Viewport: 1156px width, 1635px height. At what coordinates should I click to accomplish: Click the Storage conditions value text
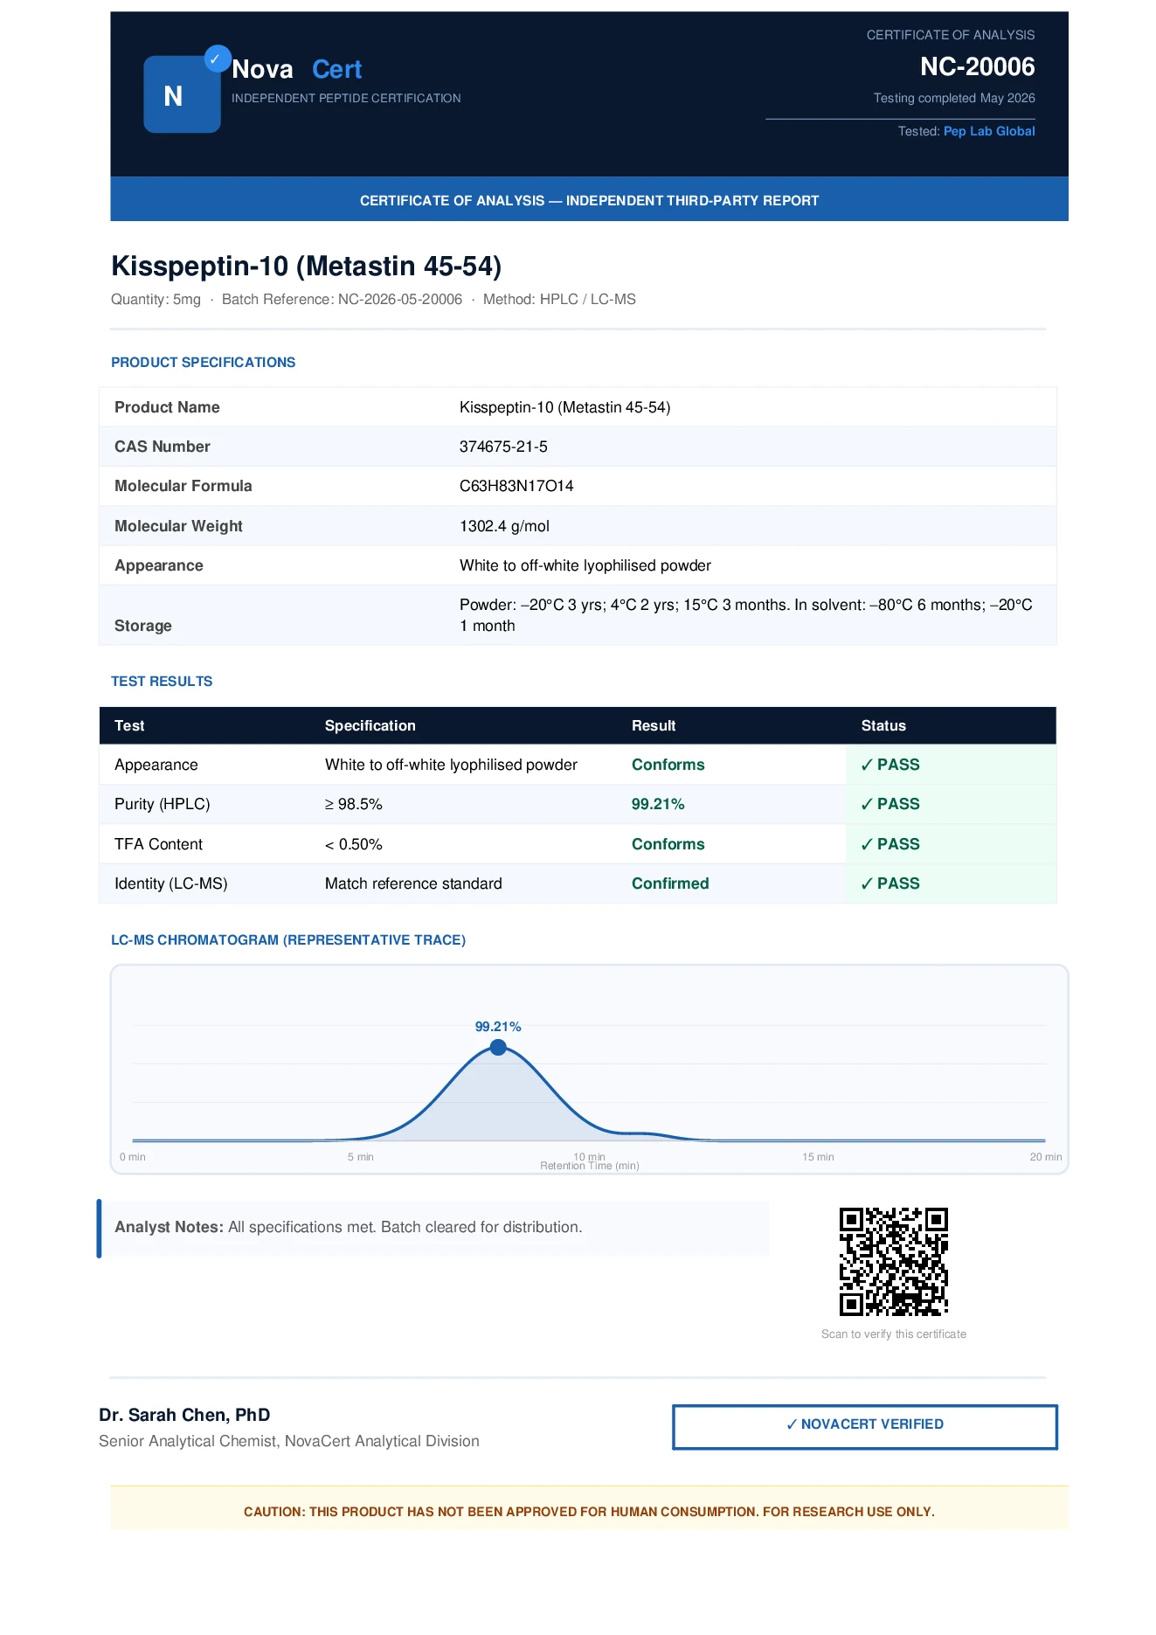[x=746, y=615]
